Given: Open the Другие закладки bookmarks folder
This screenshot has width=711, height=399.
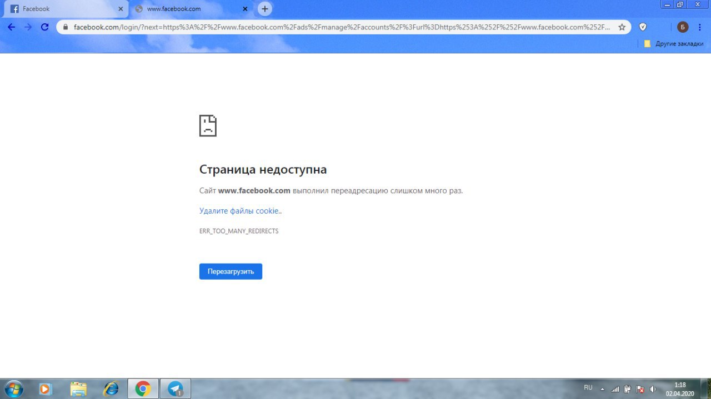Looking at the screenshot, I should (x=674, y=44).
